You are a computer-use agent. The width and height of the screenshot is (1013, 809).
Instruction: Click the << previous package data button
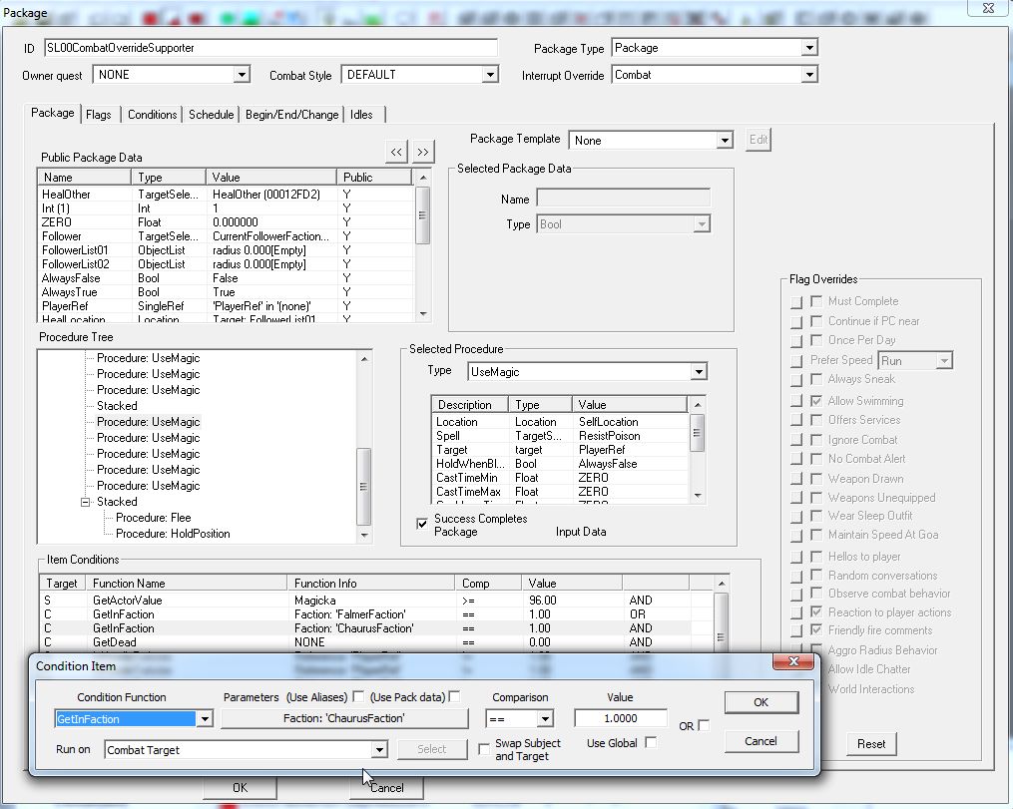pos(396,151)
